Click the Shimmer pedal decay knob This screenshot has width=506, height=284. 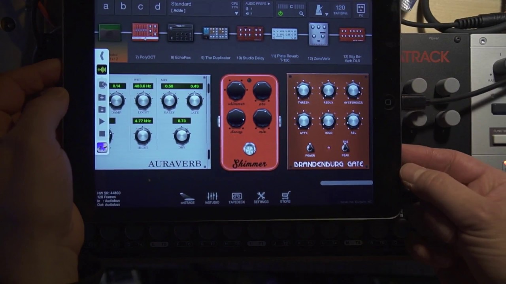236,118
